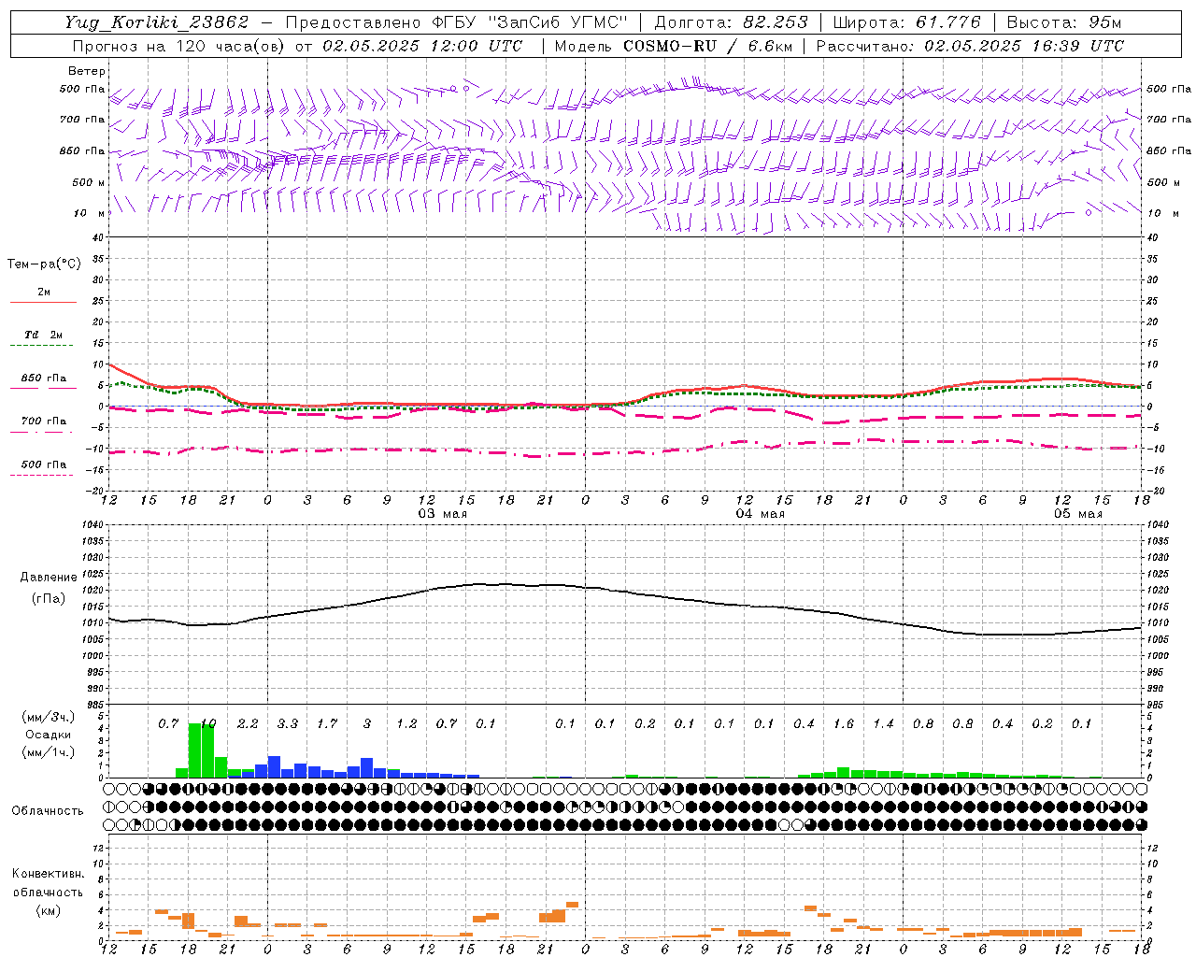Click the 2м entry in temperature legend
This screenshot has height=957, width=1196.
coord(44,293)
